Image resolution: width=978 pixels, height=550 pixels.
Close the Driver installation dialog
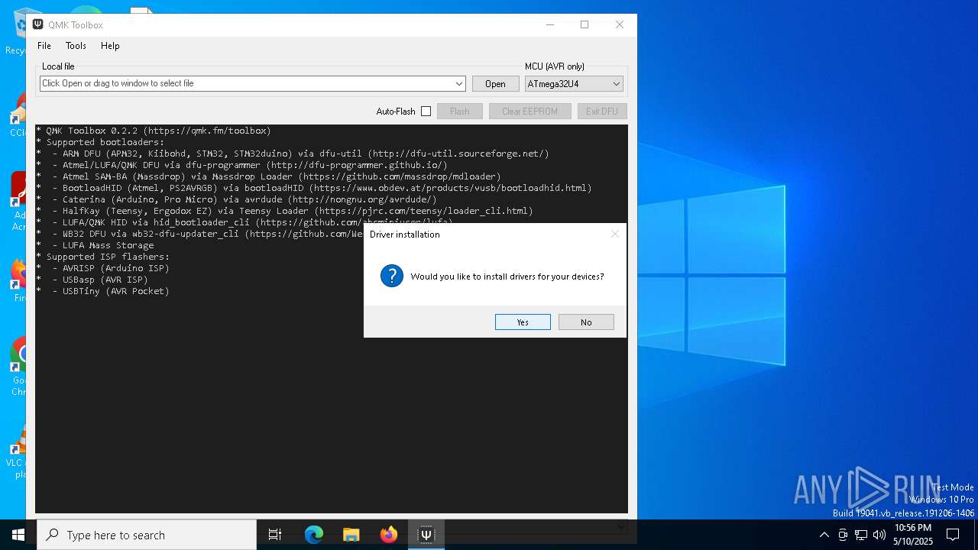[x=615, y=234]
